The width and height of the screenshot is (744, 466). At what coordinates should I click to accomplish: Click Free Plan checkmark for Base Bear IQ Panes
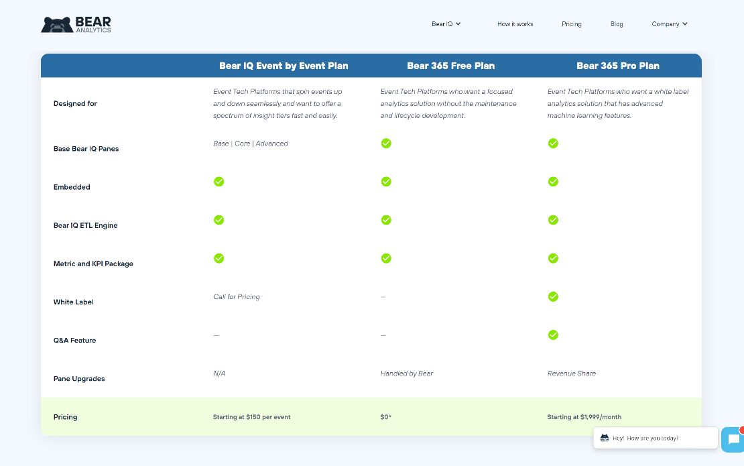386,143
